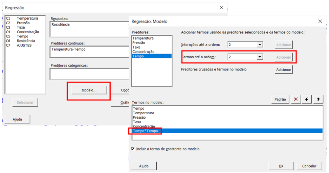
Task: Click the Preditores contínuos input field
Action: pos(89,52)
